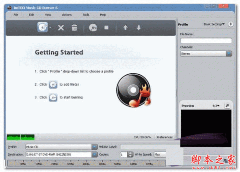Open the Edit menu
Viewport: 240px width, 172px height.
point(31,15)
